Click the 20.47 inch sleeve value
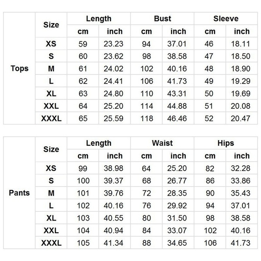Image resolution: width=261 pixels, height=261 pixels. pyautogui.click(x=242, y=118)
